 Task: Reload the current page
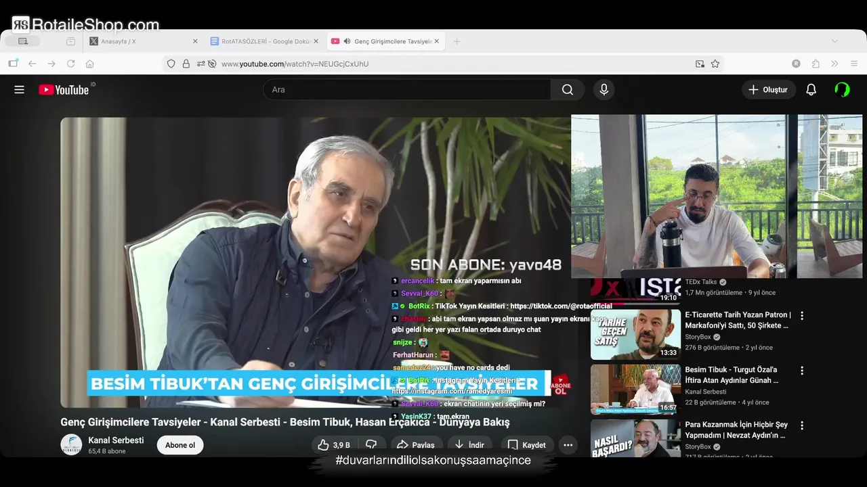pos(70,64)
